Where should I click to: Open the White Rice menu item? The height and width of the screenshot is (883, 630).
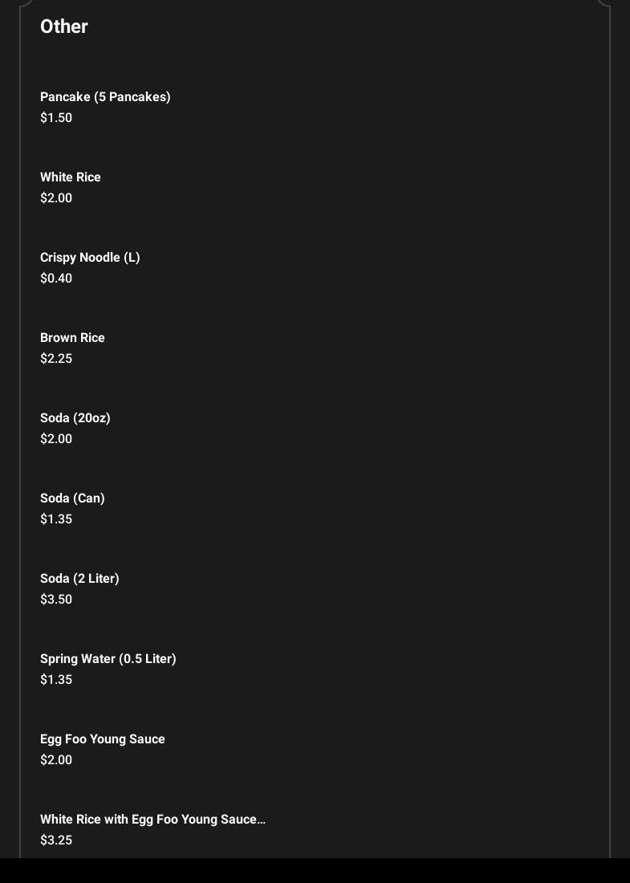tap(71, 177)
